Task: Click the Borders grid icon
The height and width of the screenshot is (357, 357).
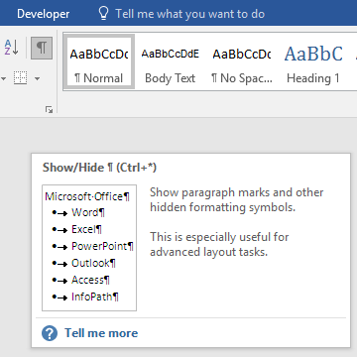Action: (x=21, y=78)
